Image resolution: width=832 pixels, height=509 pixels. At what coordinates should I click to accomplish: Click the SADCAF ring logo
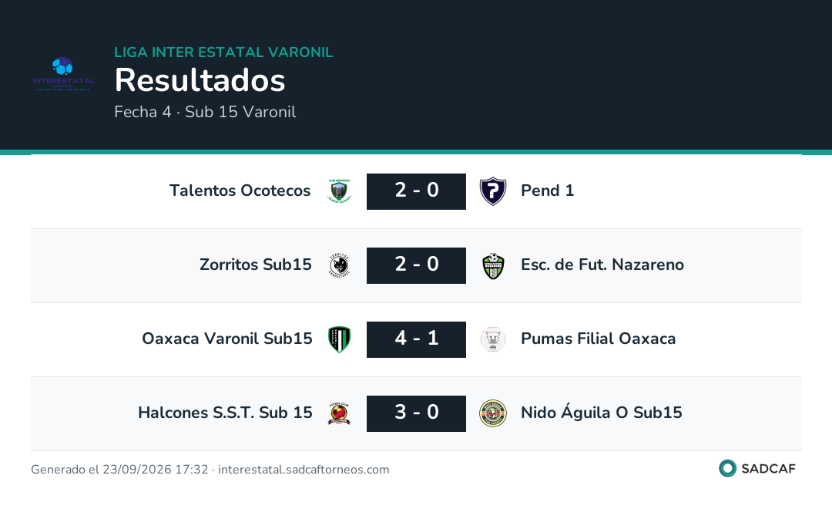727,468
